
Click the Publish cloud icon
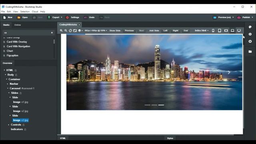pos(239,18)
